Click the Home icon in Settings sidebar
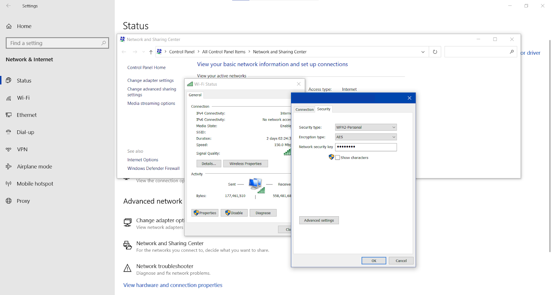The image size is (551, 295). (9, 26)
